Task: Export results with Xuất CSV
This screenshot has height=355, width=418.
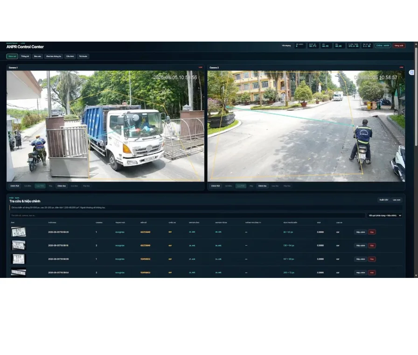Action: point(384,199)
